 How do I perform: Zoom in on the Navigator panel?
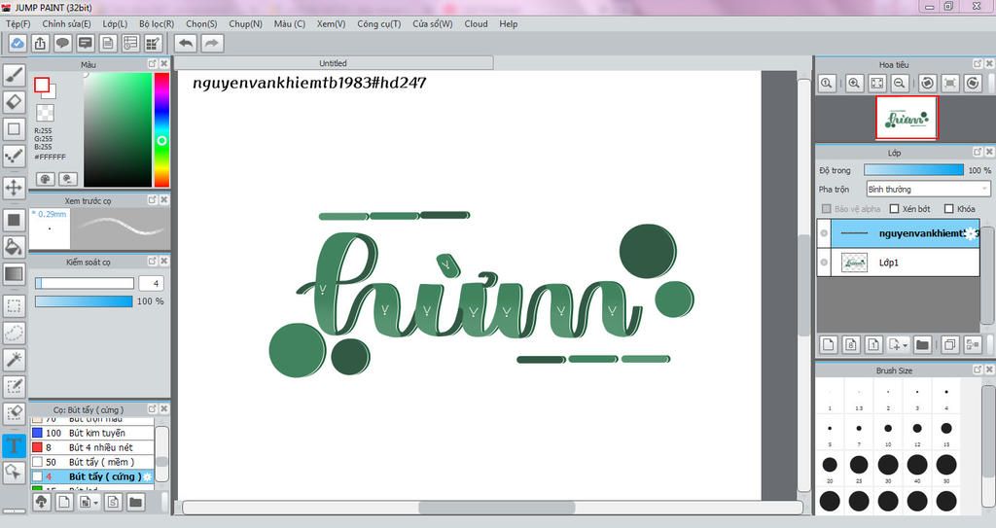[x=854, y=84]
